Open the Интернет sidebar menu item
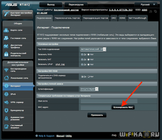Viewport: 162px width, 140px height. [18, 86]
